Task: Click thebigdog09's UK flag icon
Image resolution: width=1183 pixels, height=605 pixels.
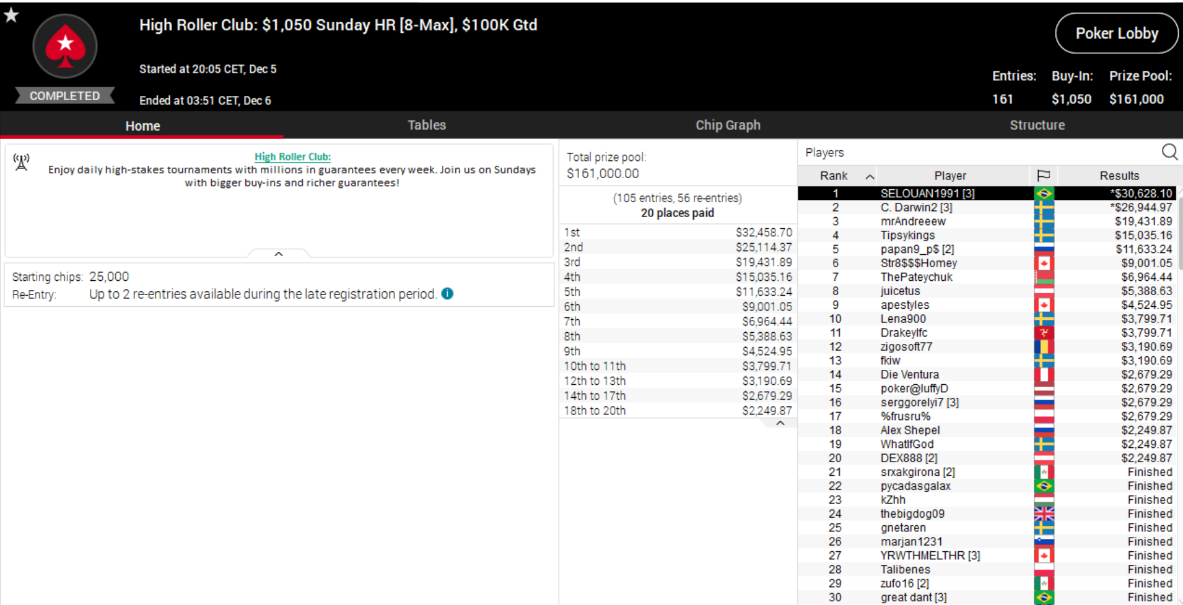Action: tap(1044, 514)
